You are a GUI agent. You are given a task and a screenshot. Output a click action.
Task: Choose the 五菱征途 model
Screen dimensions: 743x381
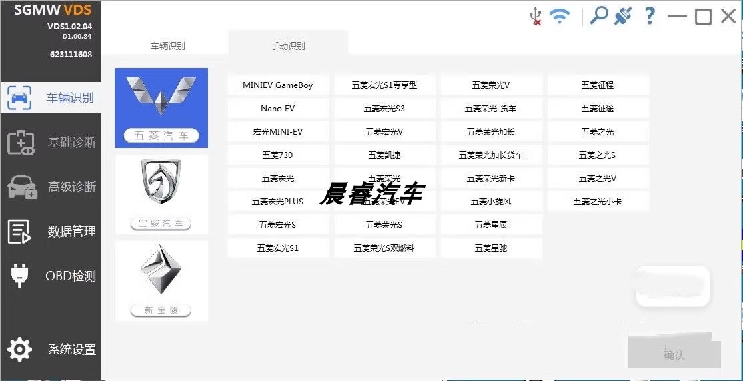tap(598, 109)
